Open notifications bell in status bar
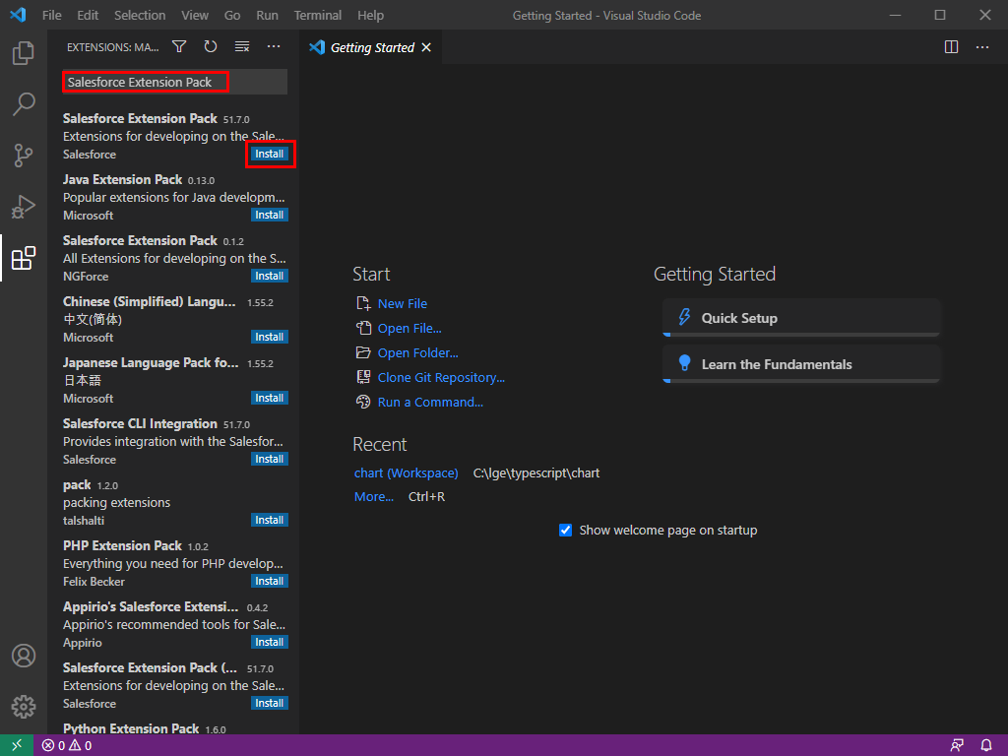 (986, 746)
